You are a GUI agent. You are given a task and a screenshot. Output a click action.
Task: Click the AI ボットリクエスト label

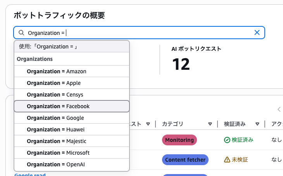(197, 49)
